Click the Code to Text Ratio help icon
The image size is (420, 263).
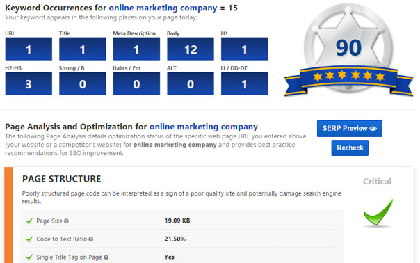pos(91,239)
